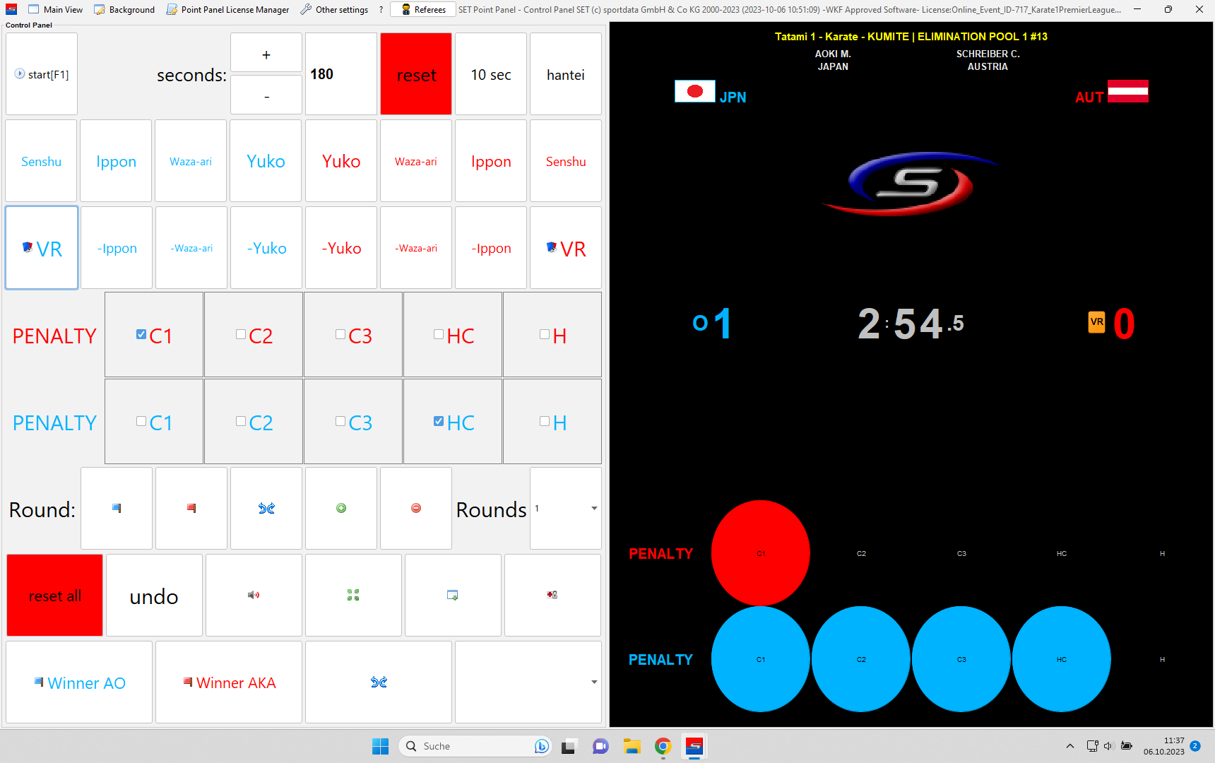Click the Chrome icon in the taskbar
The image size is (1215, 763).
(663, 746)
